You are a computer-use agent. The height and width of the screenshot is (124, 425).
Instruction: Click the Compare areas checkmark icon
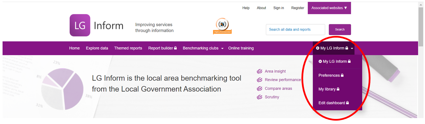point(259,89)
